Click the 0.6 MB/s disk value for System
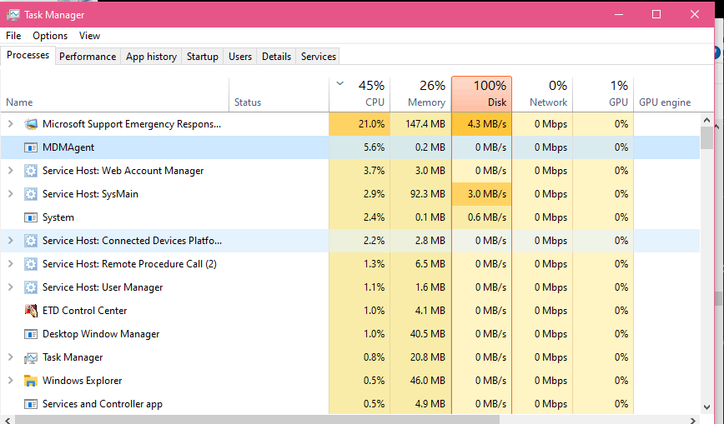 (x=486, y=217)
